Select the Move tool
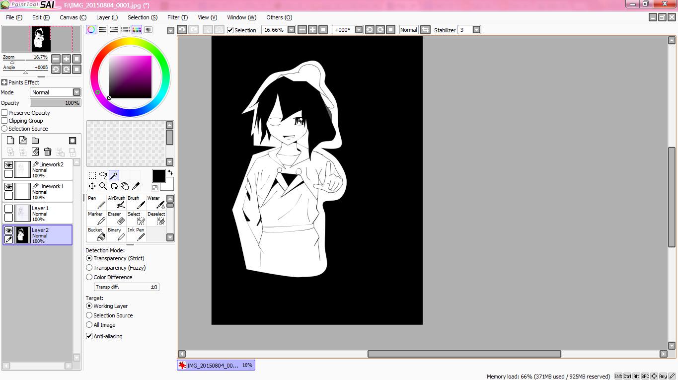678x380 pixels. pyautogui.click(x=92, y=186)
